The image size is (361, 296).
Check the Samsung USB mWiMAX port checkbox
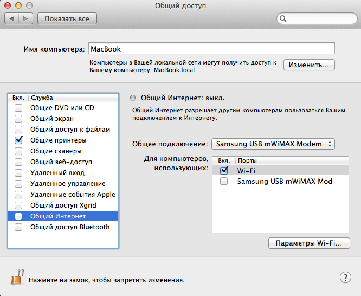(224, 182)
